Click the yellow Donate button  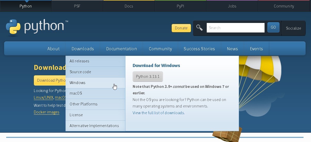[181, 28]
